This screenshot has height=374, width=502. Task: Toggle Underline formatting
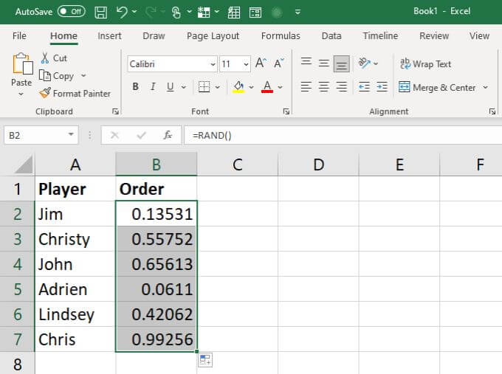tap(171, 87)
